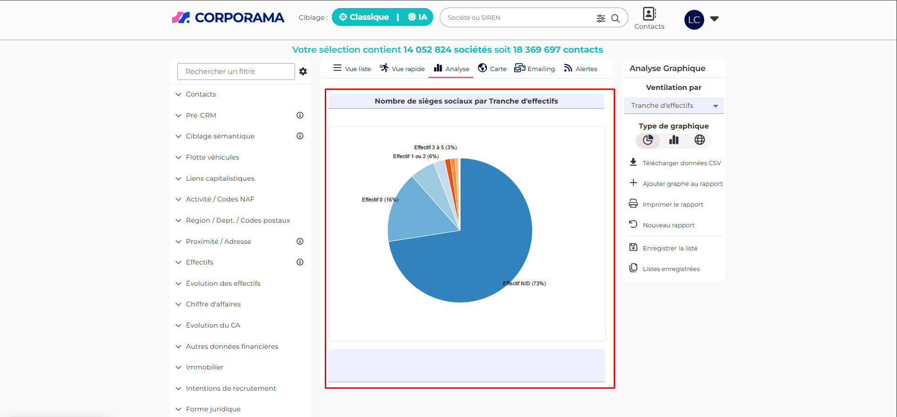Viewport: 897px width, 417px height.
Task: Open the Tranche d'effectifs dropdown
Action: (674, 106)
